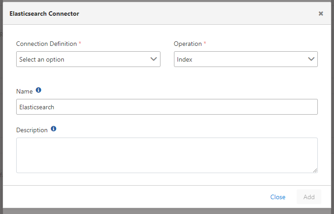The width and height of the screenshot is (334, 214).
Task: Open the Connection Definition dropdown
Action: pos(88,59)
